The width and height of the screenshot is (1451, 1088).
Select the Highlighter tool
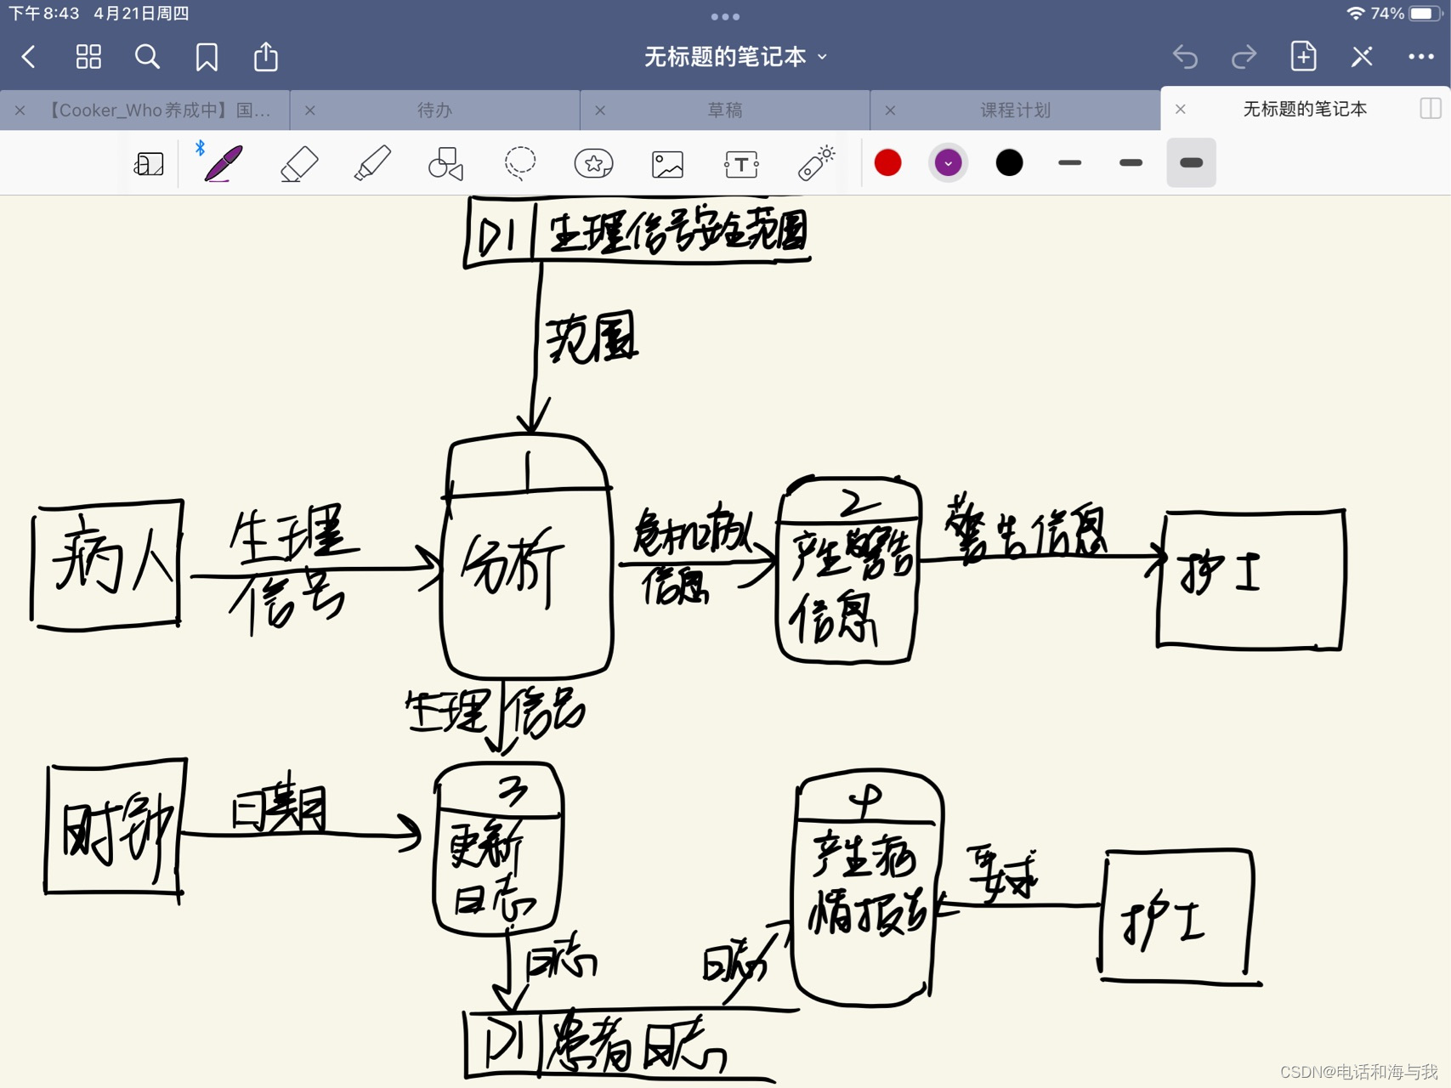click(371, 162)
